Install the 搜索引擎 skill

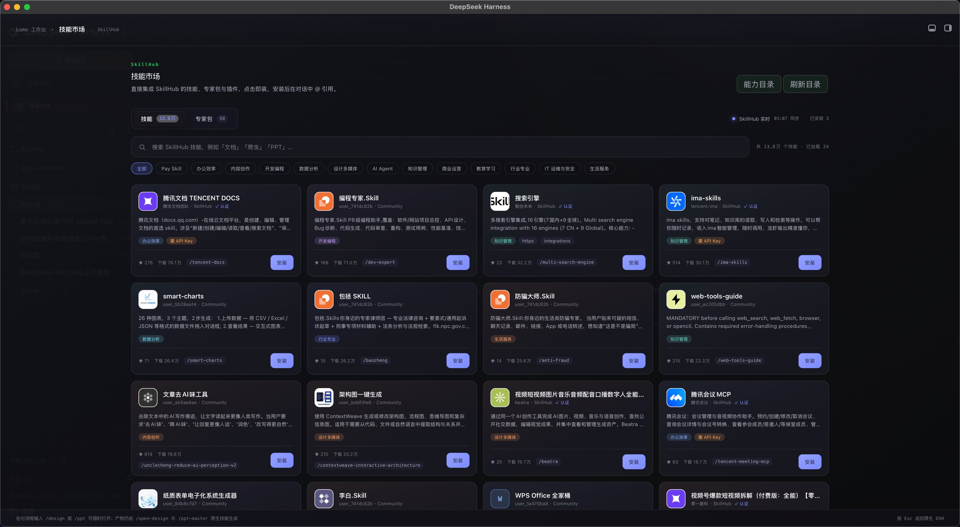(634, 263)
